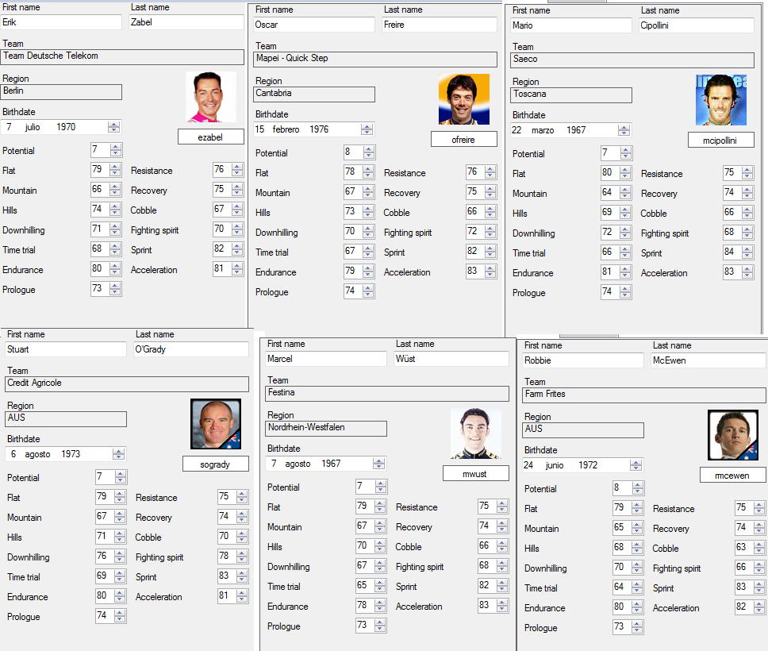Viewport: 768px width, 651px height.
Task: Click the first name field containing 'Oscar'
Action: click(x=313, y=25)
